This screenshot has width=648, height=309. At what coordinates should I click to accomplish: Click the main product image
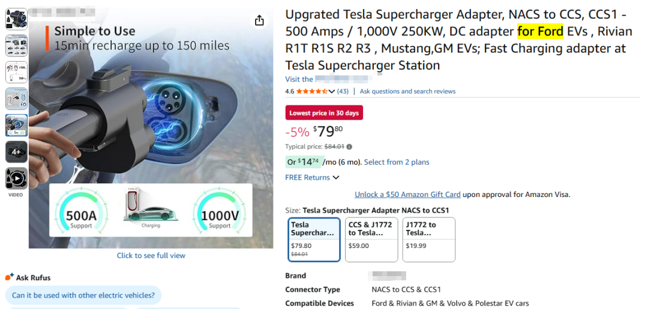point(151,129)
